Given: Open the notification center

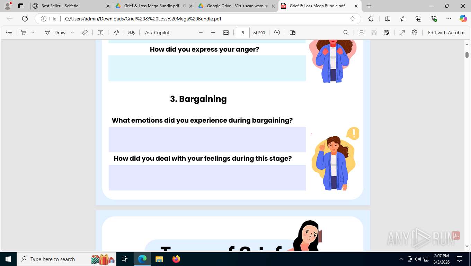Looking at the screenshot, I should [x=460, y=259].
